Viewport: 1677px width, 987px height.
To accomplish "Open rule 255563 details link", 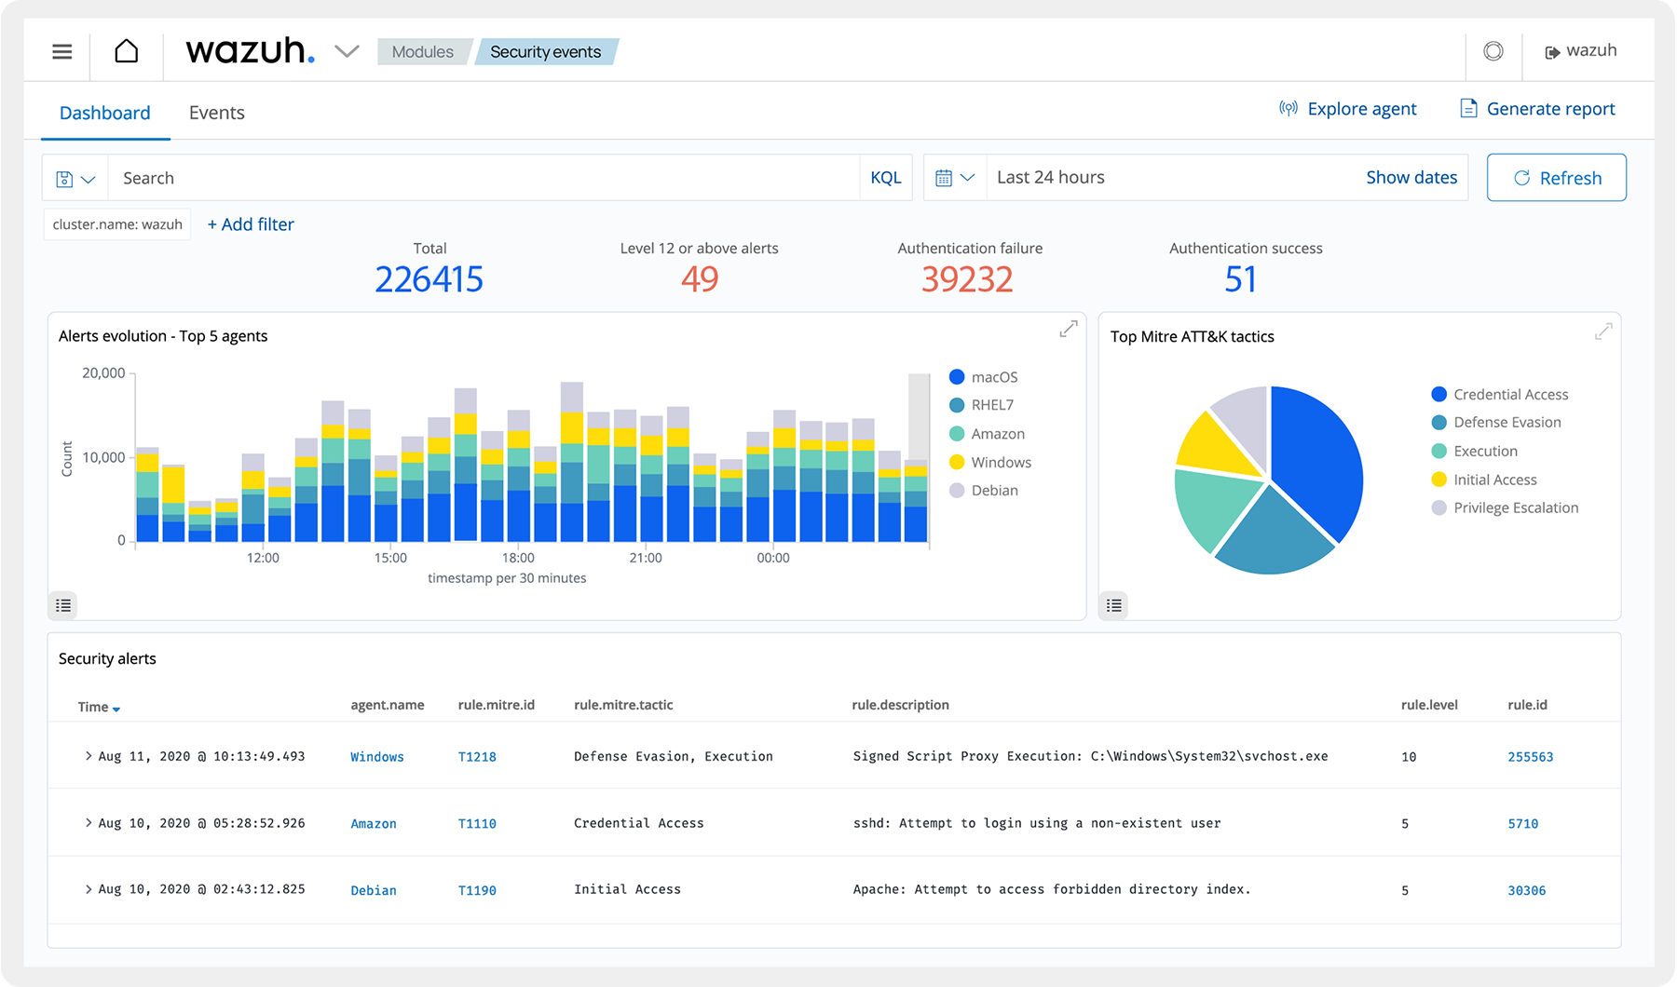I will (1531, 756).
